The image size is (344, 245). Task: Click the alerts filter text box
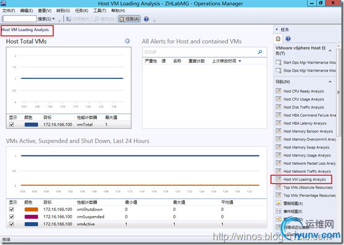(200, 52)
